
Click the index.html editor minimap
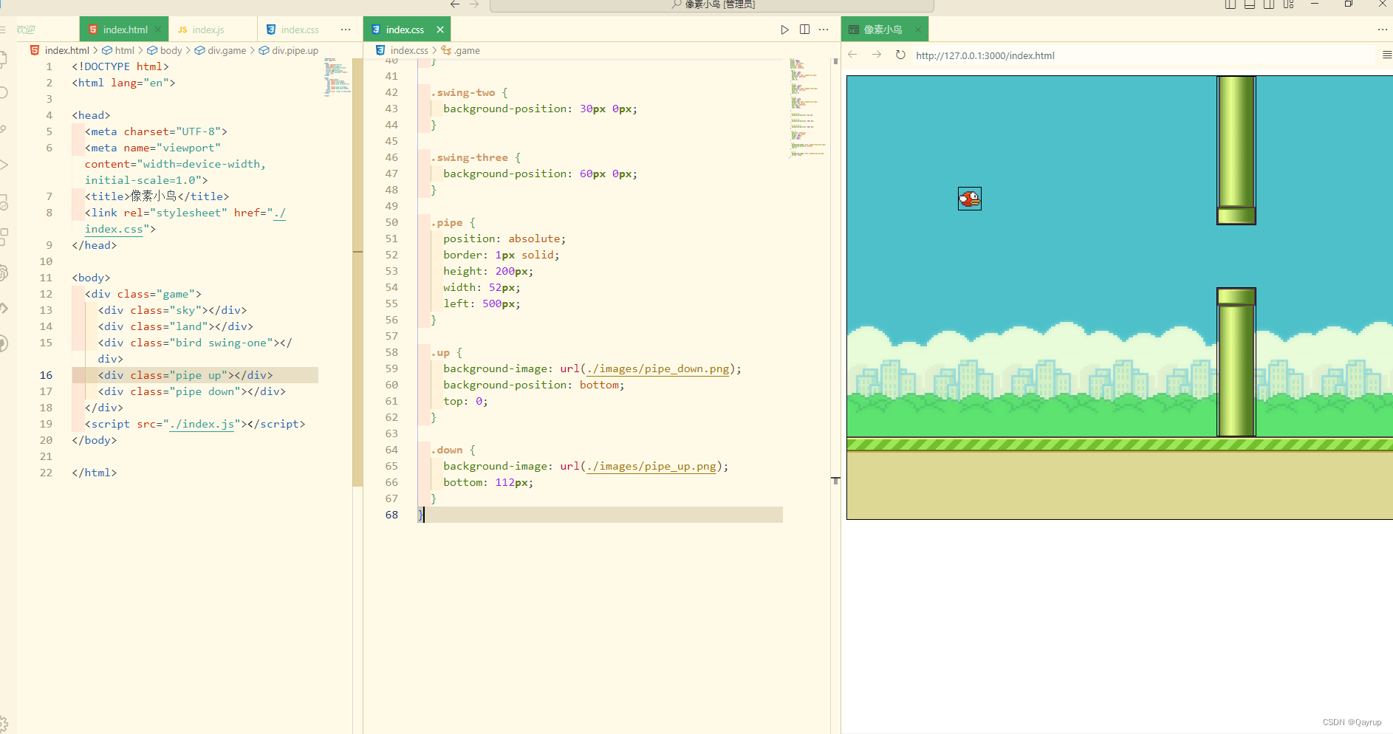(337, 78)
